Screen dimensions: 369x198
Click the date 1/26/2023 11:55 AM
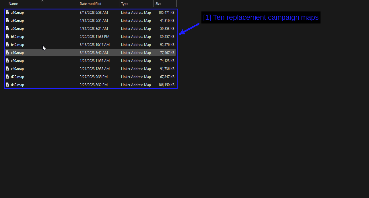click(95, 61)
